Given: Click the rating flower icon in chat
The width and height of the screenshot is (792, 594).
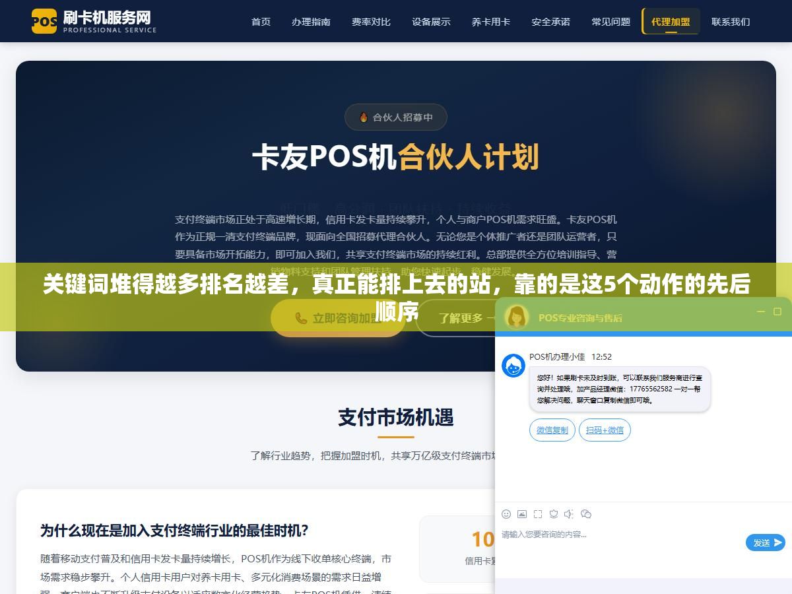Looking at the screenshot, I should 554,514.
